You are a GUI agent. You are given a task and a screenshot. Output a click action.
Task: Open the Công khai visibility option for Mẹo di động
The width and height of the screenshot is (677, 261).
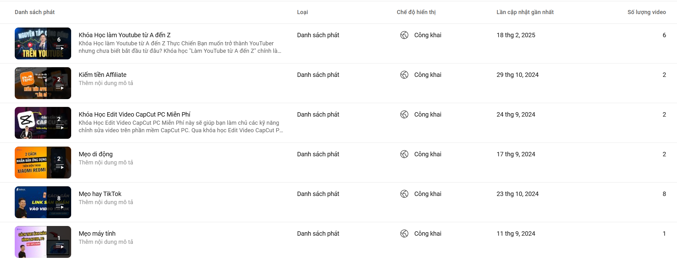click(x=428, y=154)
